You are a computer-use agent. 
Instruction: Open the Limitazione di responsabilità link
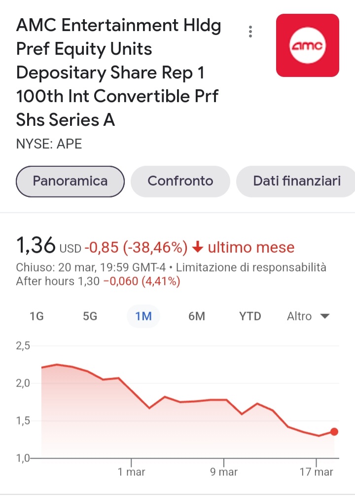251,268
